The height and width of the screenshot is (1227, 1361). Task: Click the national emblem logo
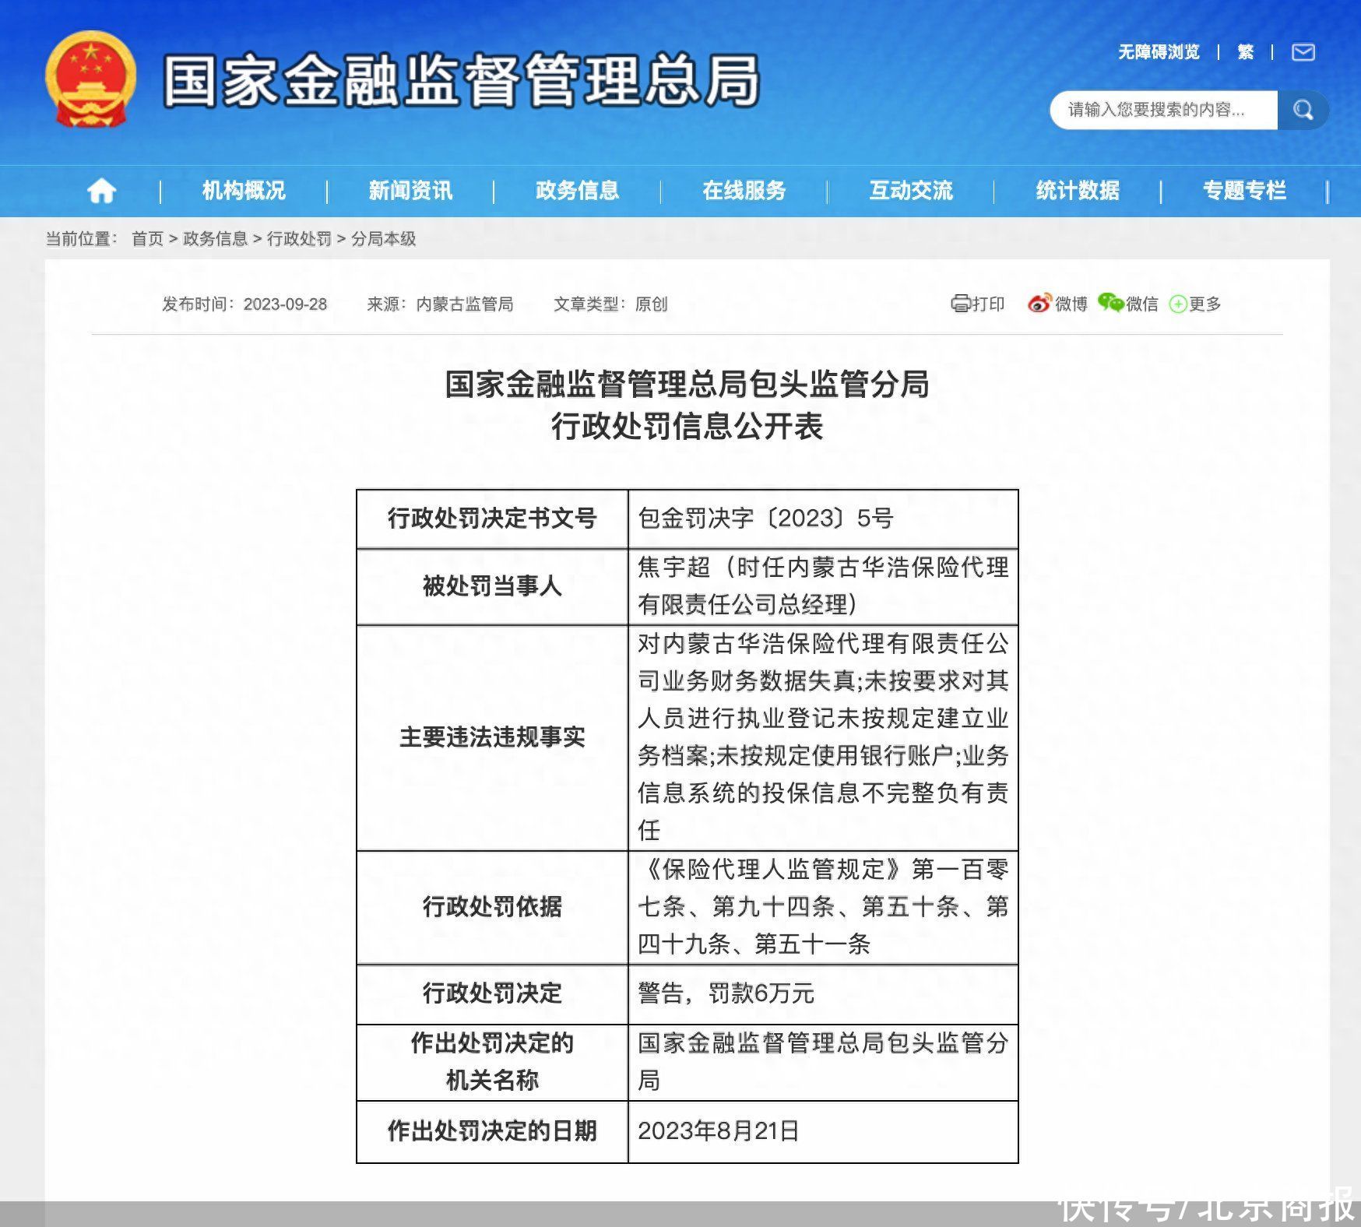click(90, 79)
